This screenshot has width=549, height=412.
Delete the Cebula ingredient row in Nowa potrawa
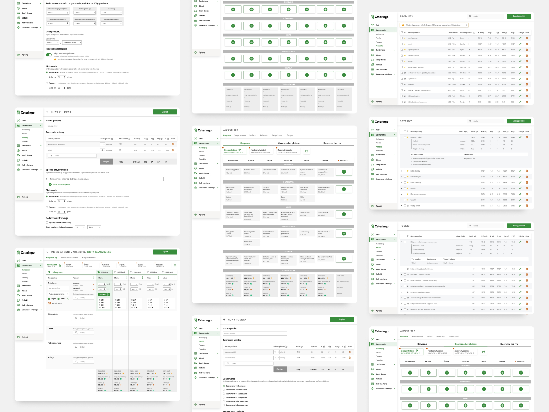(173, 150)
